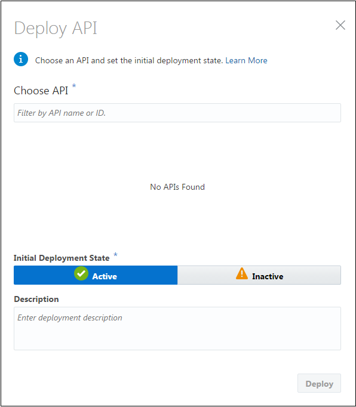Select Active deployment state
Image resolution: width=356 pixels, height=407 pixels.
(x=96, y=275)
